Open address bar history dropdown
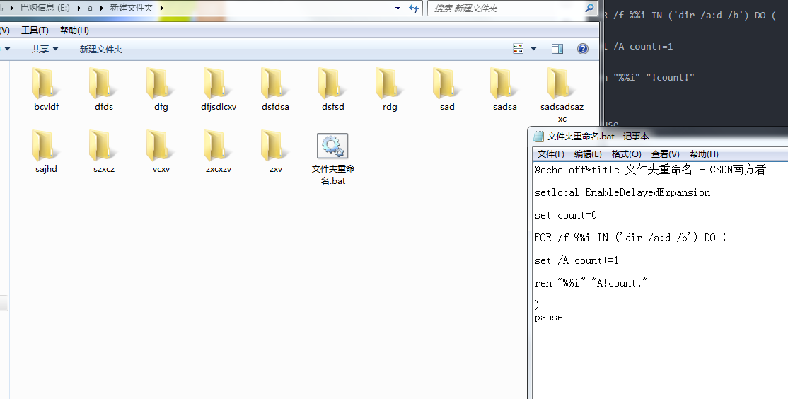Image resolution: width=788 pixels, height=399 pixels. click(x=398, y=8)
